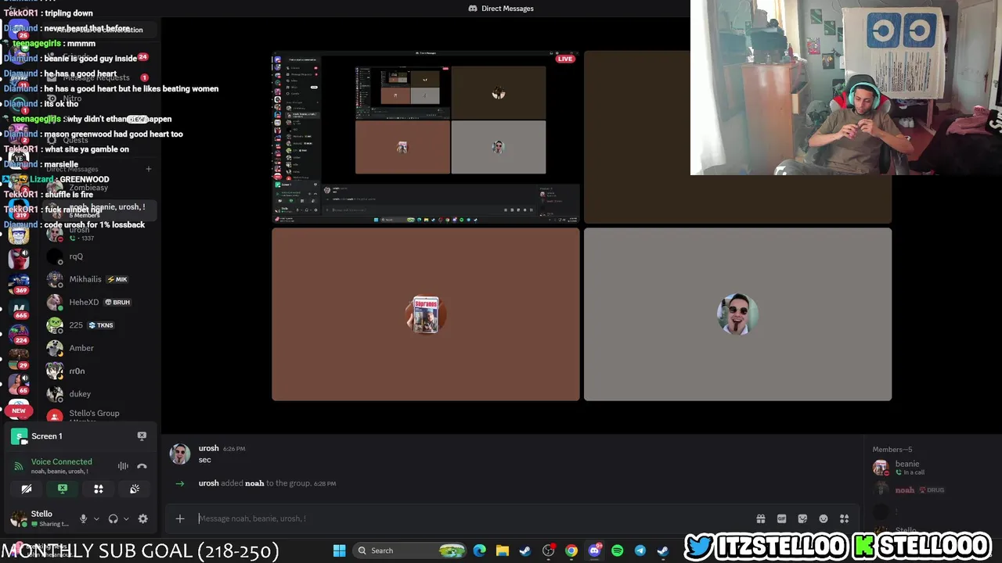Open File Explorer from the taskbar
This screenshot has width=1002, height=563.
pos(502,550)
